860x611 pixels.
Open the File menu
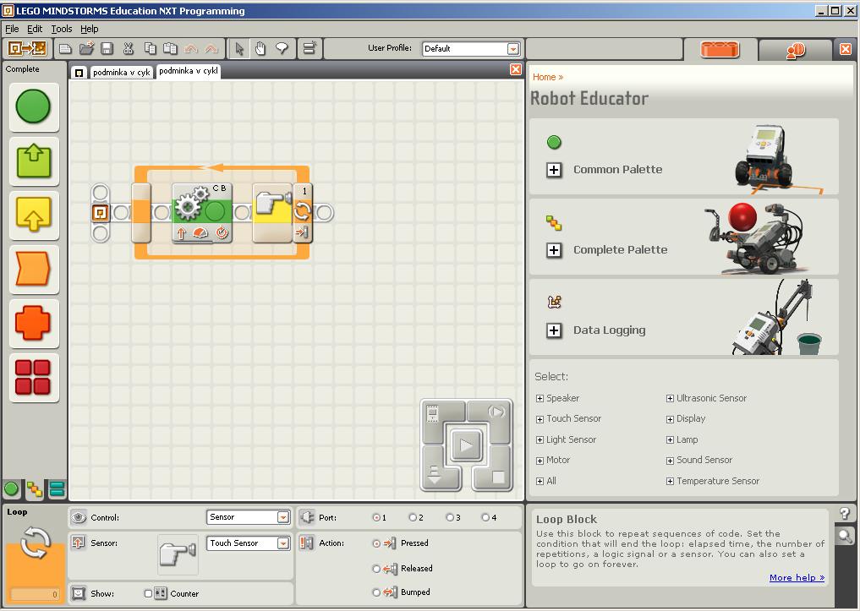click(12, 29)
